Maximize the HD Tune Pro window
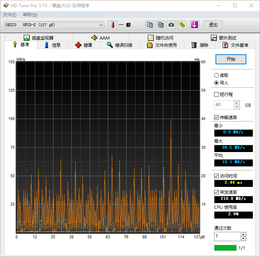Screen dimensions: 260x257 [235, 5]
